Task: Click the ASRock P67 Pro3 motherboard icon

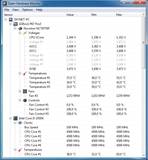Action: pos(16,24)
